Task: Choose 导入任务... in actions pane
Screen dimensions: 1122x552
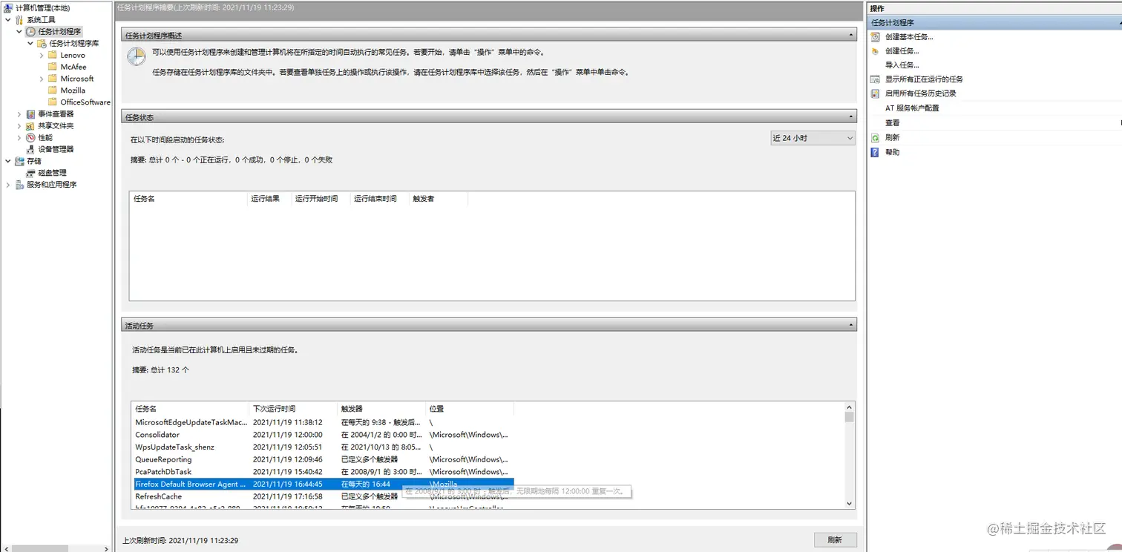Action: pos(902,65)
